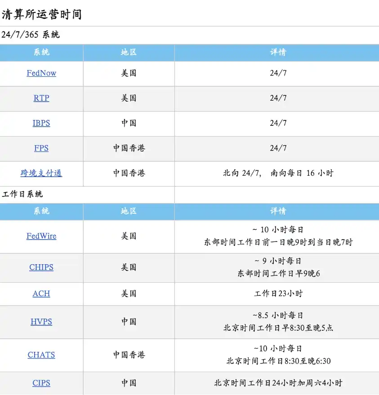Click the 详情 header in the 24/7/365 table
The image size is (379, 395).
point(278,52)
